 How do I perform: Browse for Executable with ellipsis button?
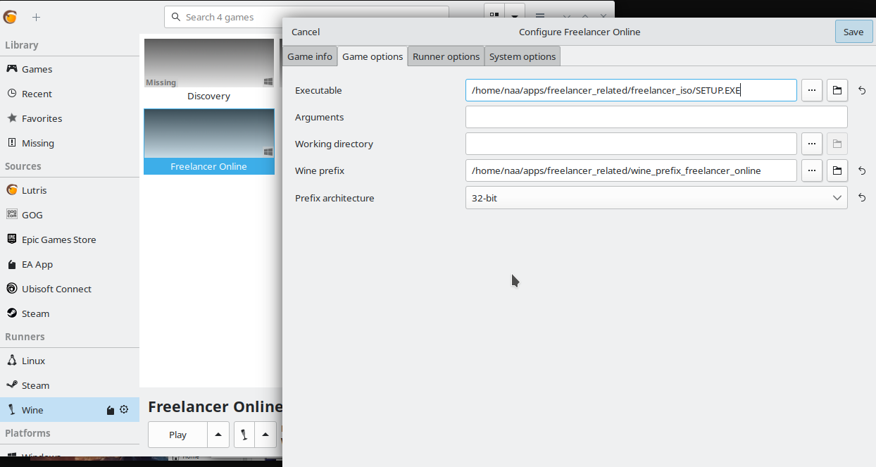tap(812, 90)
